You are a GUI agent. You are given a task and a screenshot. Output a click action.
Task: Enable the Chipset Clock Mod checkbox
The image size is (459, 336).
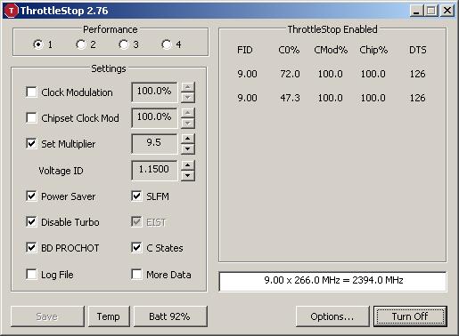click(31, 118)
